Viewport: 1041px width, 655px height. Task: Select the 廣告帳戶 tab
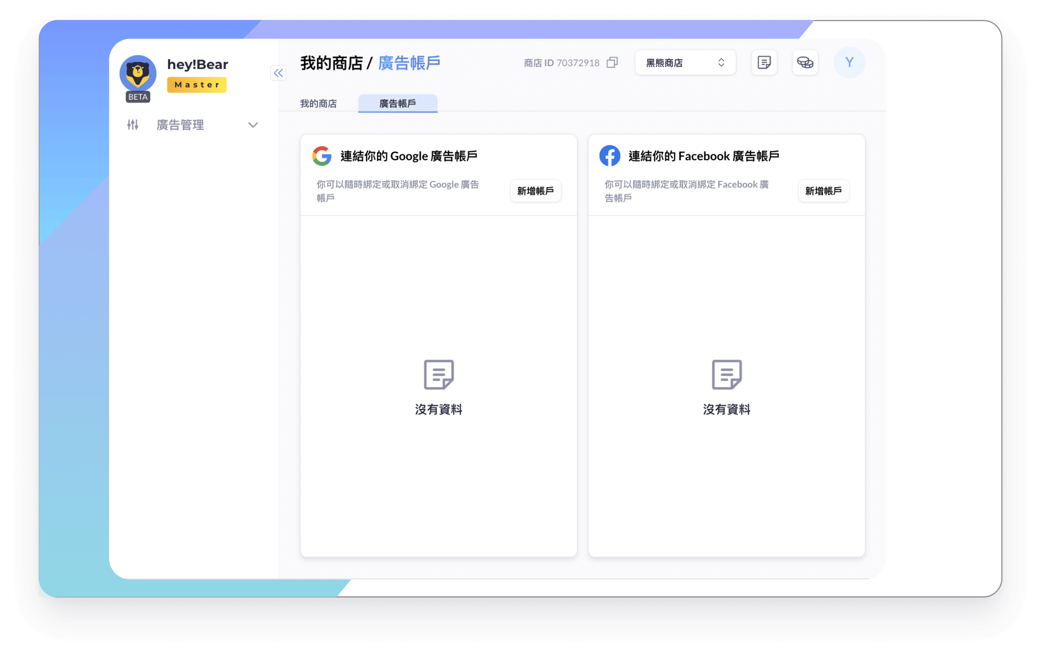click(x=397, y=103)
